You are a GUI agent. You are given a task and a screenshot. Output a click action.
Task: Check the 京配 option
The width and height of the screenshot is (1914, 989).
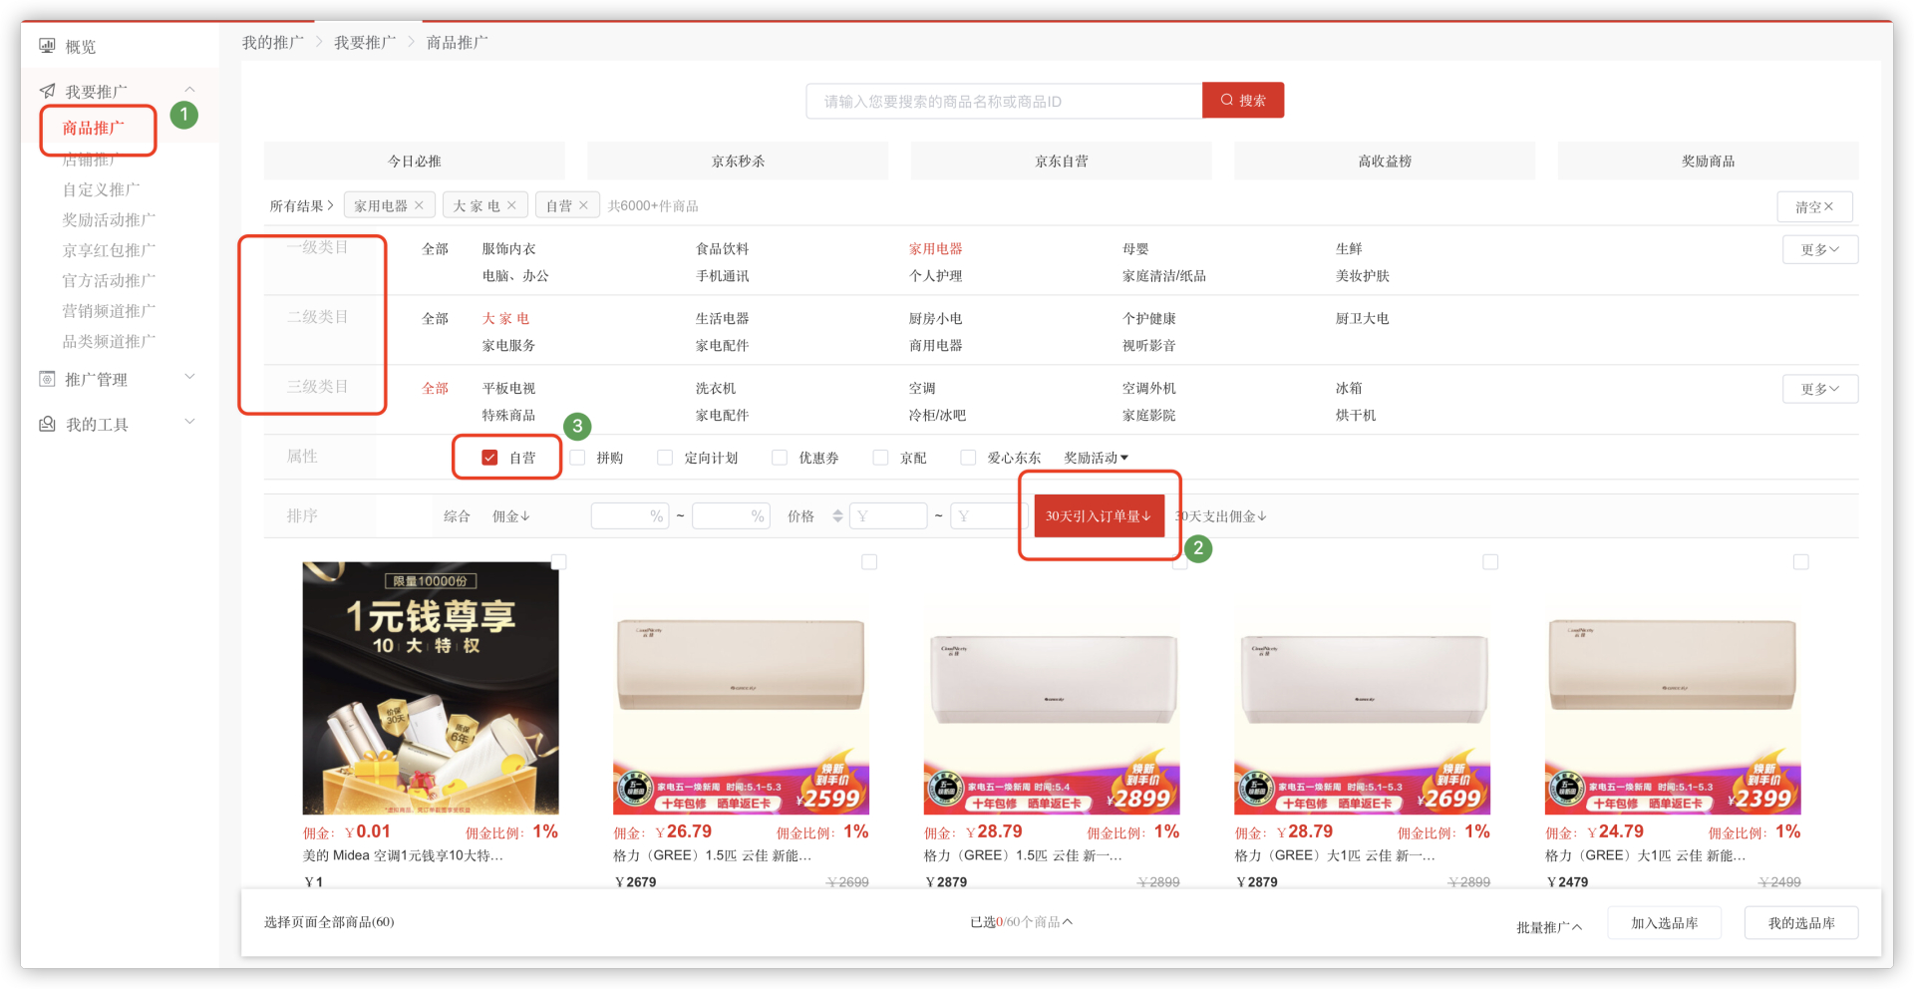tap(880, 458)
